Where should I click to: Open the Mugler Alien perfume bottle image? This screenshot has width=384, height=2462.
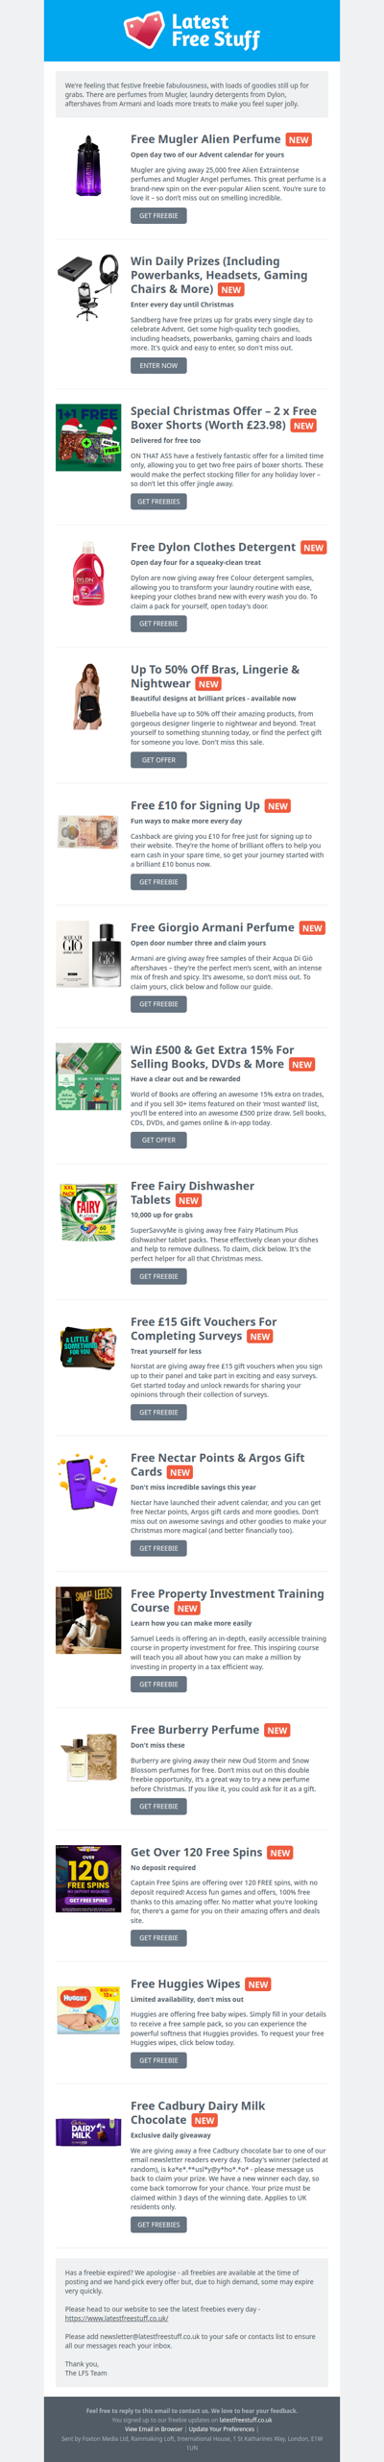88,165
